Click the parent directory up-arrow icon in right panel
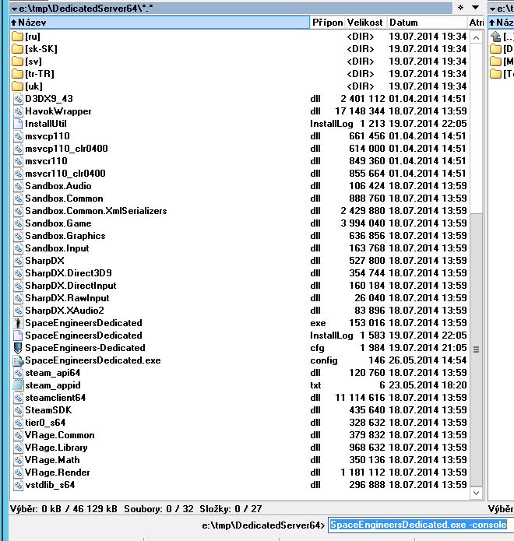 coord(496,37)
